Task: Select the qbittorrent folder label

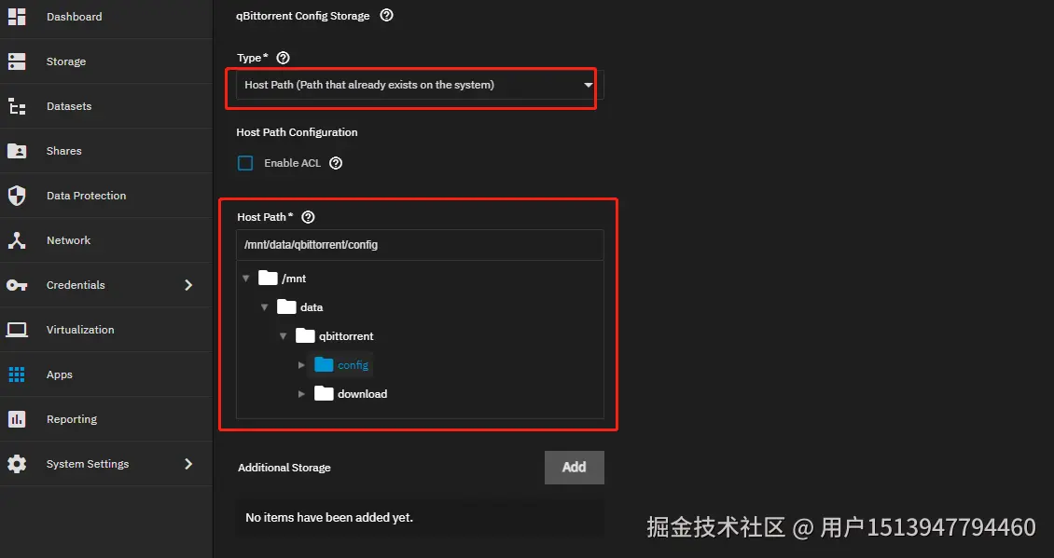Action: coord(346,336)
